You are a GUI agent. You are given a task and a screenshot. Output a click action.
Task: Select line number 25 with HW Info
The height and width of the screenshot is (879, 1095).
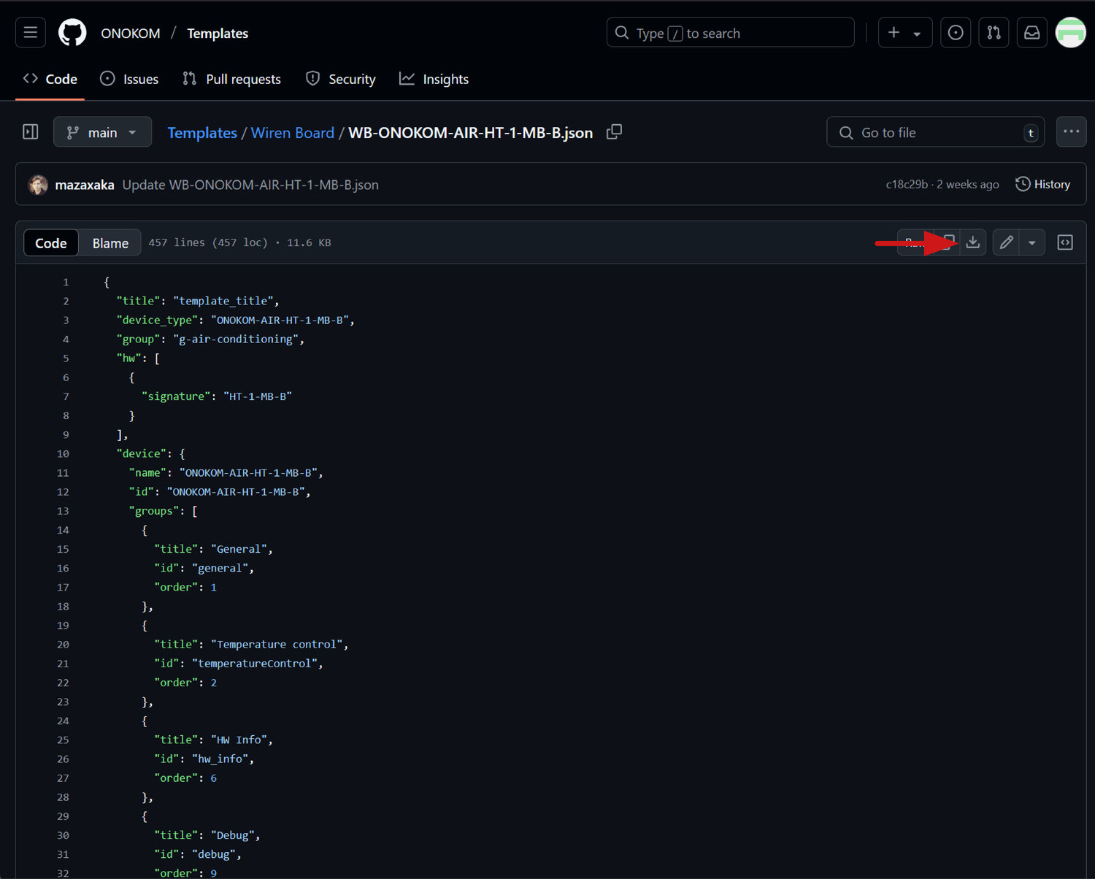click(63, 740)
